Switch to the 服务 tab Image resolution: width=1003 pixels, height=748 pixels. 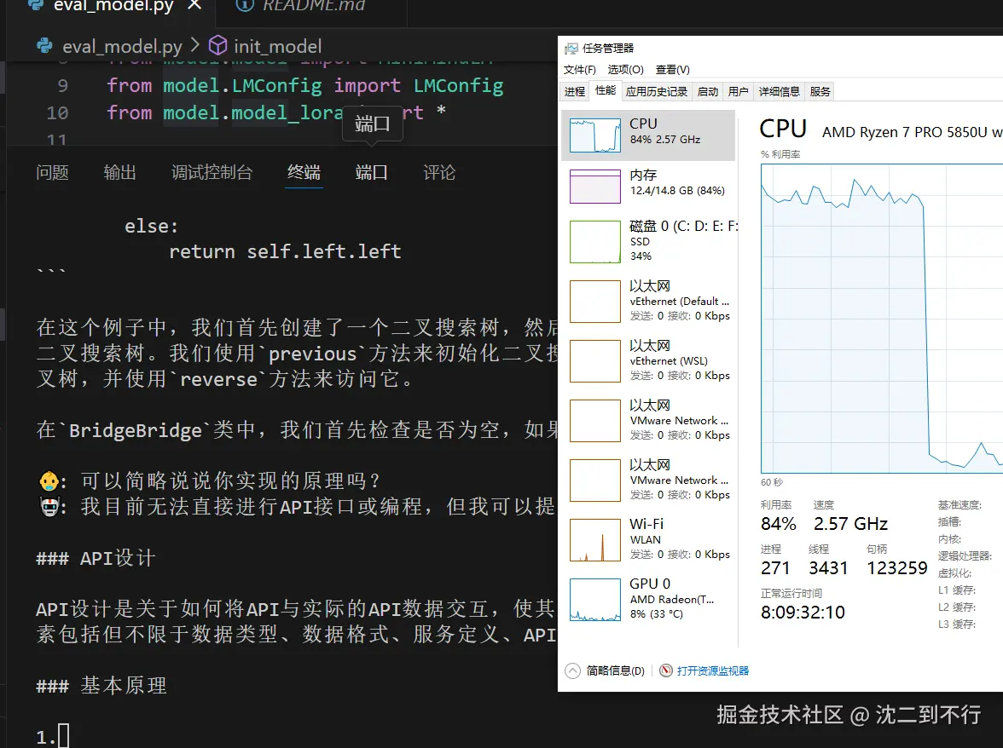(820, 91)
